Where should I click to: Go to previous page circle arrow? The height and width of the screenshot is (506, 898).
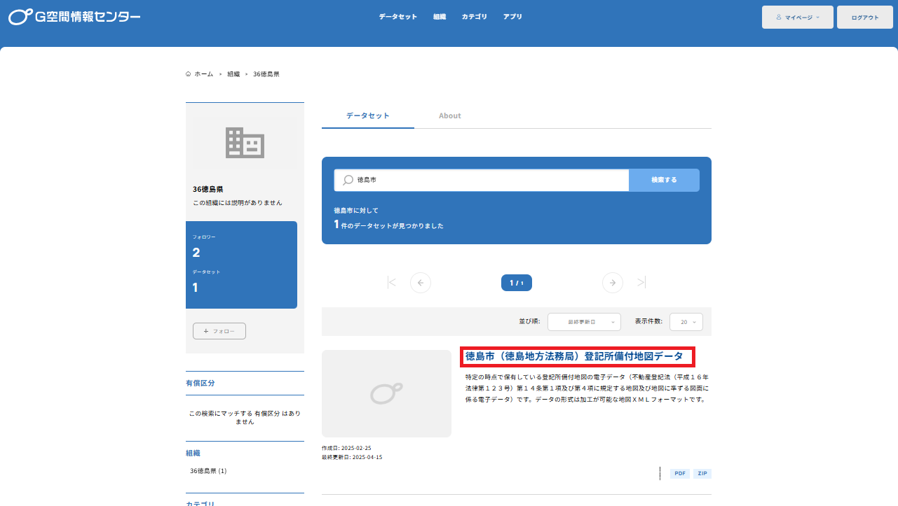[x=421, y=283]
